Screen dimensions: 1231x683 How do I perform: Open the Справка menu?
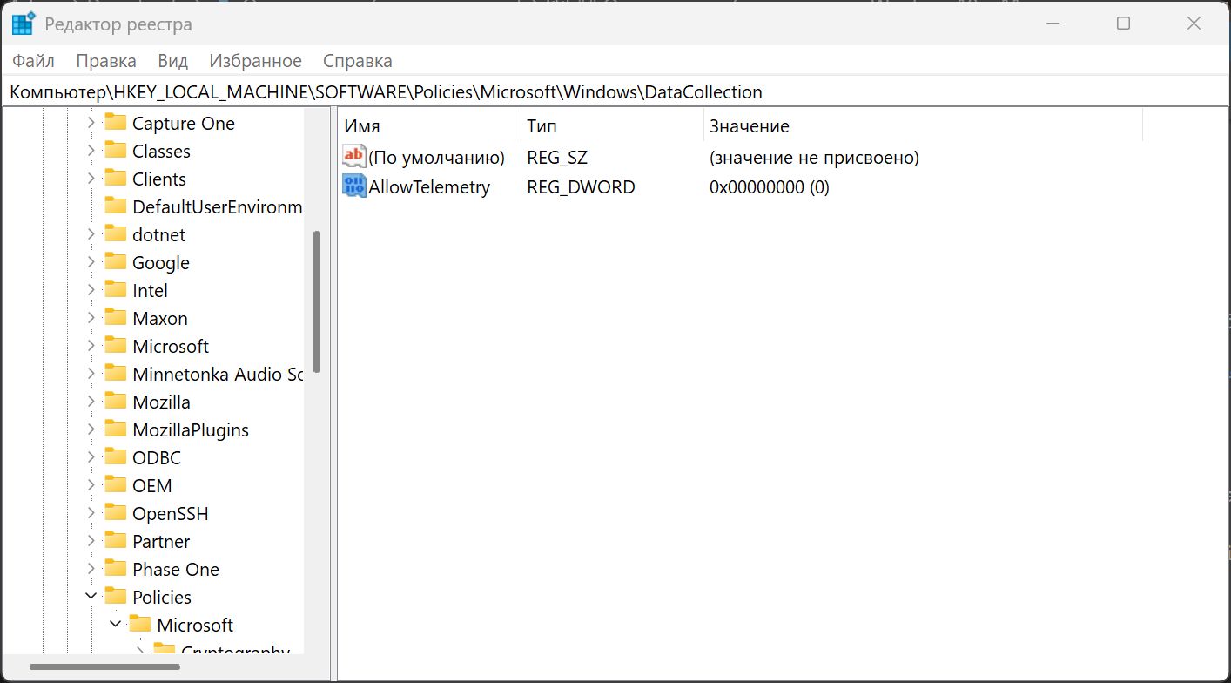(x=357, y=61)
